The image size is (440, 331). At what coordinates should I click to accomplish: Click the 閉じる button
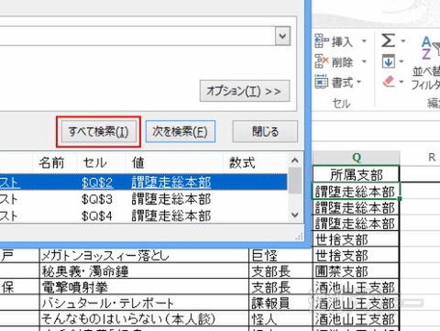click(x=265, y=132)
